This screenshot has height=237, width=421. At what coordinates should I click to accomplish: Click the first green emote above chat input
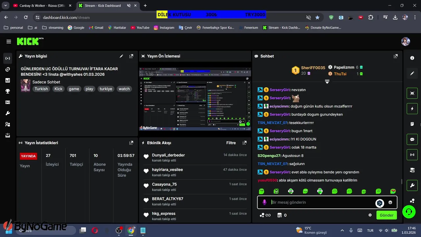(x=261, y=191)
